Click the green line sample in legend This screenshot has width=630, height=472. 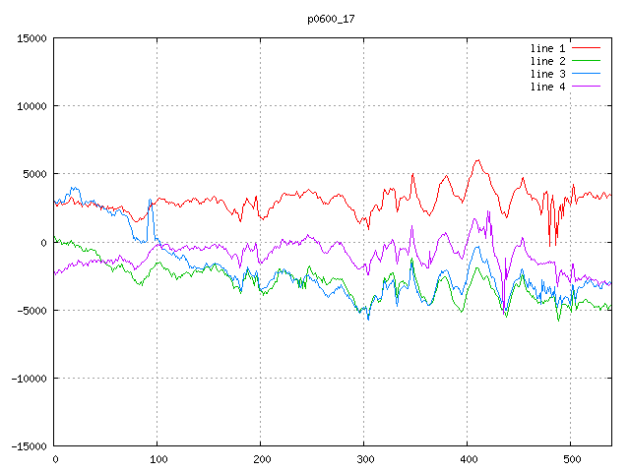(x=587, y=61)
